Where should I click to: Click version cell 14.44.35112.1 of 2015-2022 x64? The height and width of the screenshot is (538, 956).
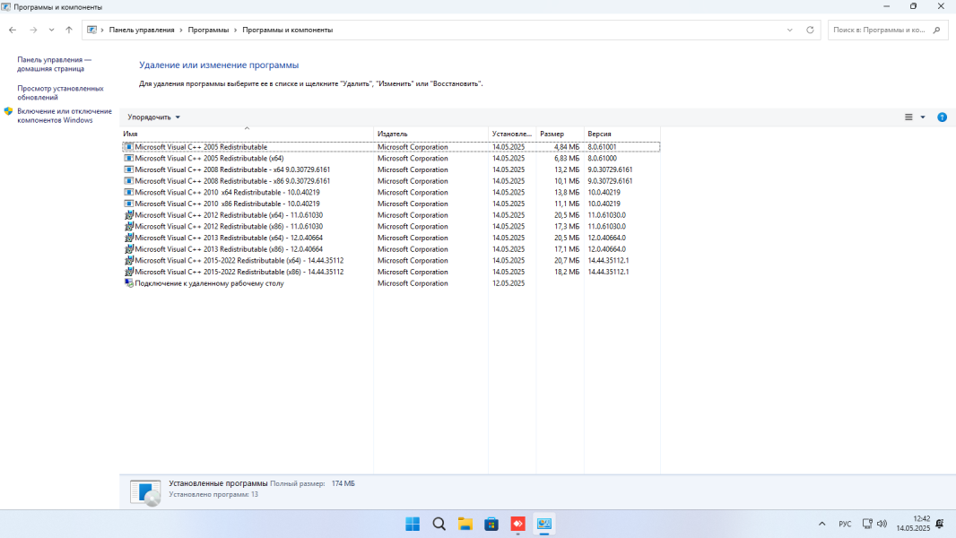608,261
